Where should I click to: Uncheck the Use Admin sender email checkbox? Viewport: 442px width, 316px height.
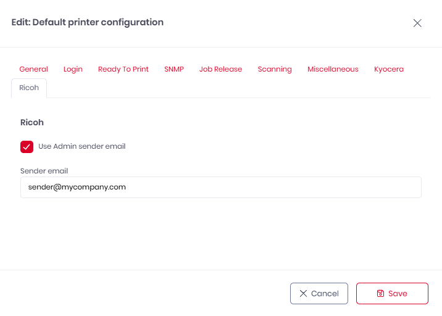[x=27, y=146]
